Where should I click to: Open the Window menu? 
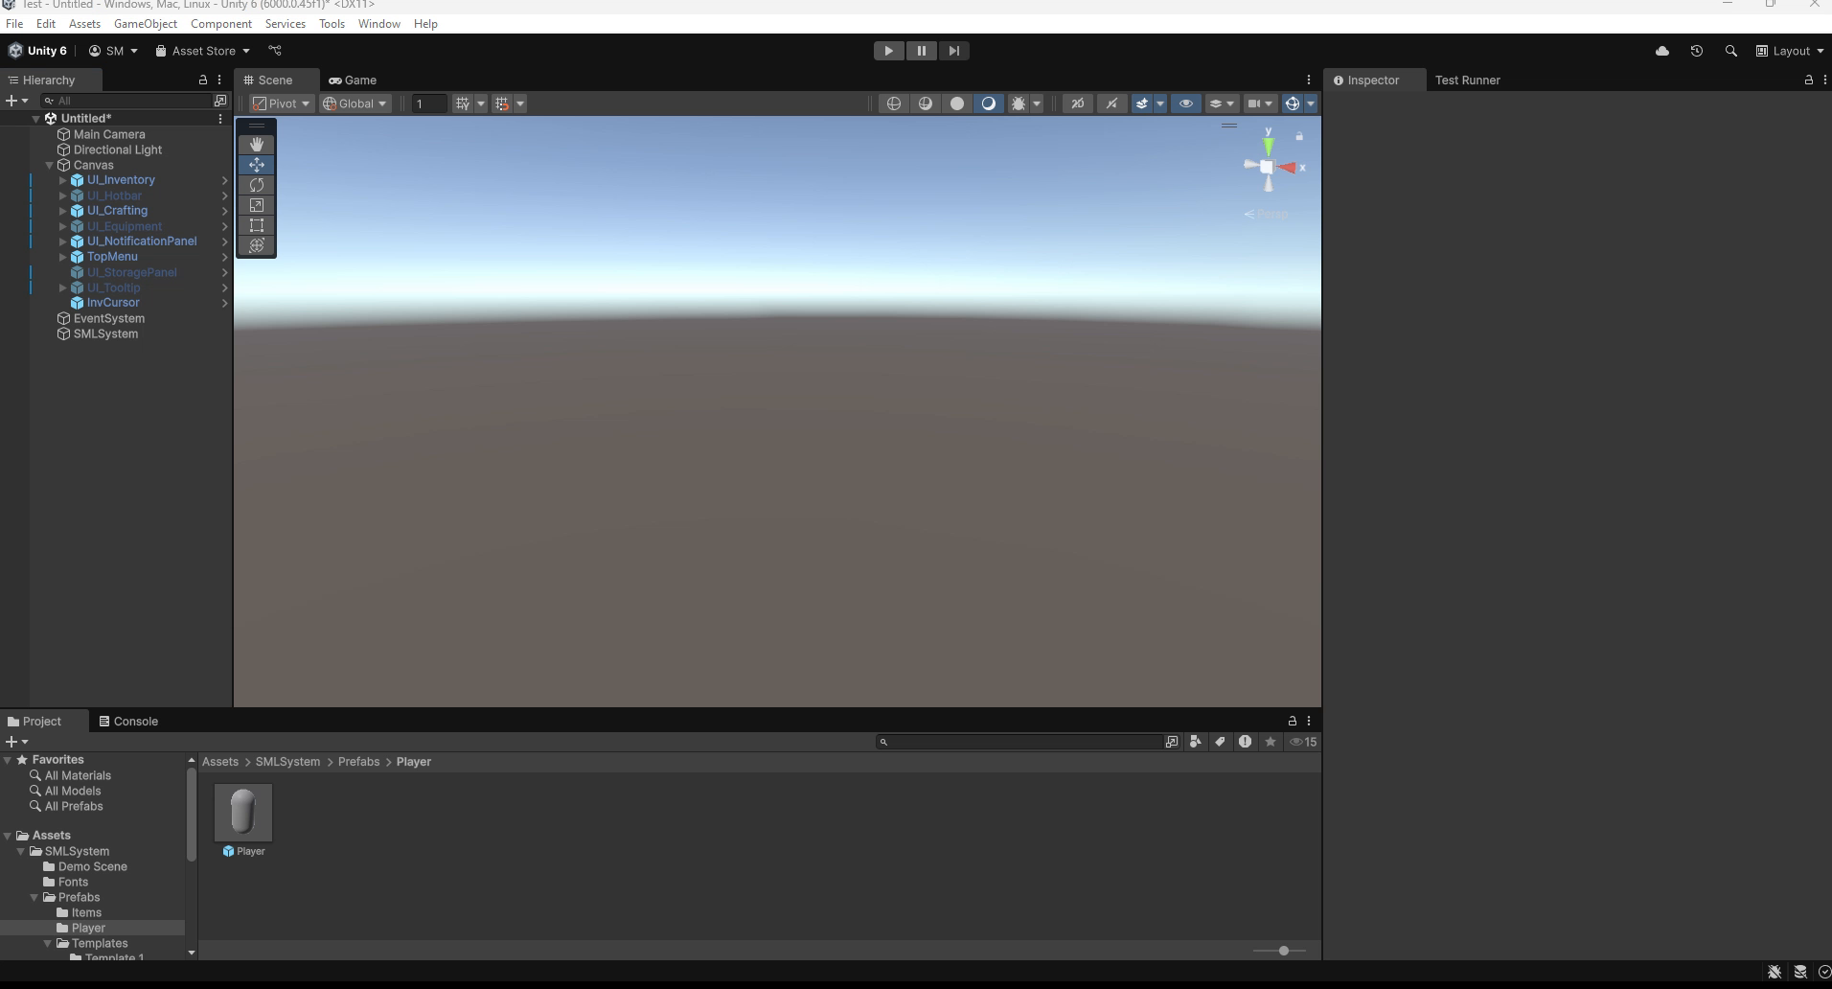[379, 24]
